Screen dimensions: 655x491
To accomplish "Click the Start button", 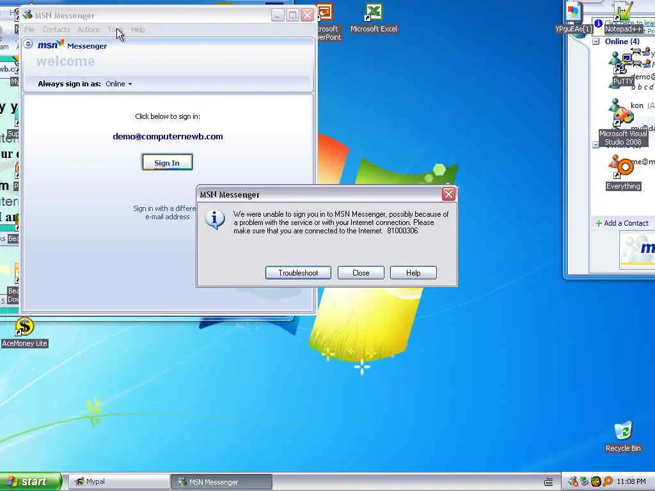I will (30, 481).
